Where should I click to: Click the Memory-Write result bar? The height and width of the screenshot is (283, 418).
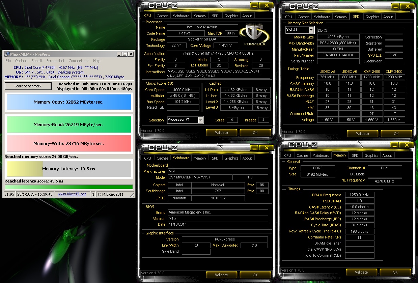[69, 143]
